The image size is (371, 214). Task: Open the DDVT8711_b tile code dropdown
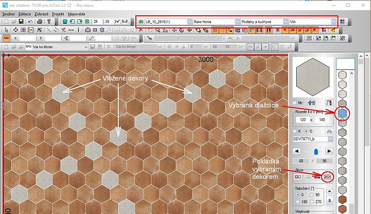pyautogui.click(x=330, y=139)
